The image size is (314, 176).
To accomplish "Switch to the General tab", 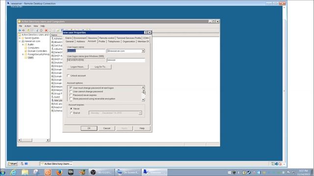I will click(x=70, y=42).
